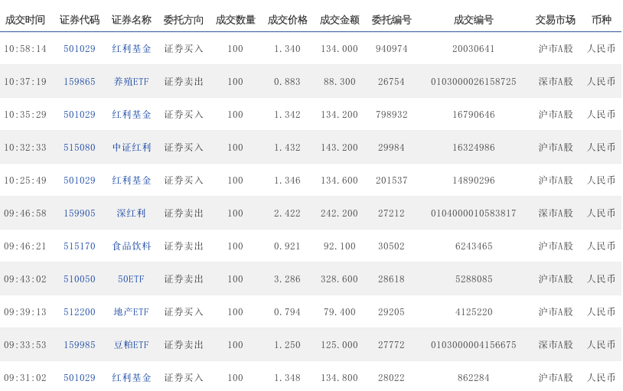Open code 501029 in the 10:25:49 row
The image size is (623, 391).
pos(80,181)
